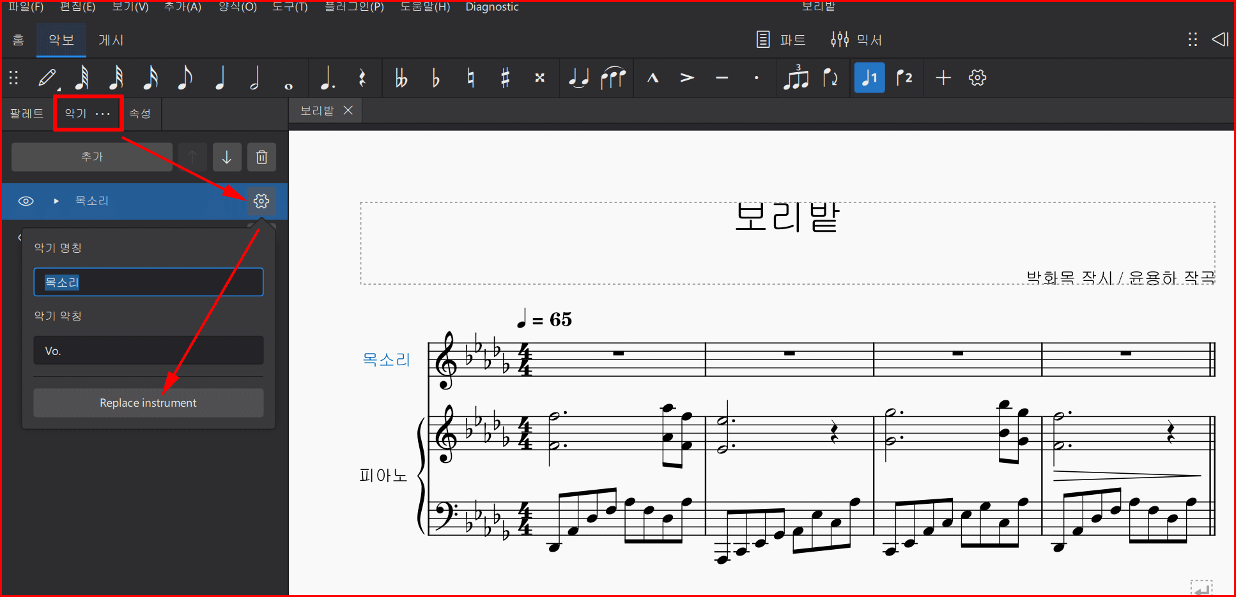The width and height of the screenshot is (1236, 597).
Task: Open the 도구(T) menu
Action: coord(290,7)
